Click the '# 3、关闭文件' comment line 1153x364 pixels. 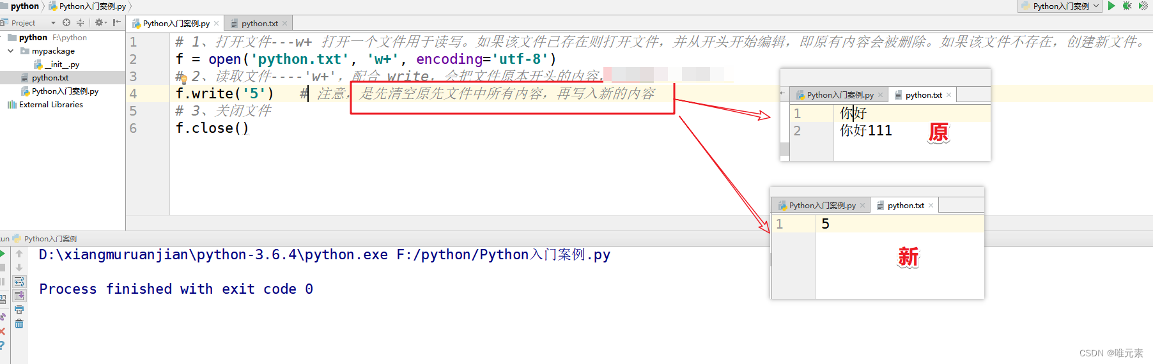point(224,111)
